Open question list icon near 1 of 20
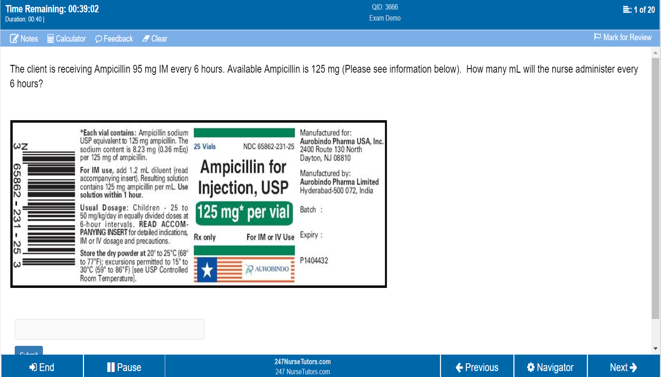 (x=627, y=10)
